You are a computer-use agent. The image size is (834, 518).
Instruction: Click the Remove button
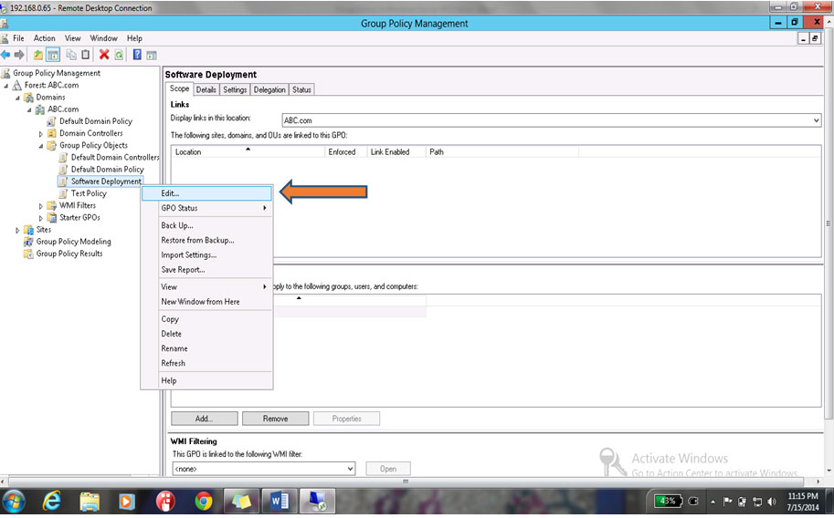[276, 419]
